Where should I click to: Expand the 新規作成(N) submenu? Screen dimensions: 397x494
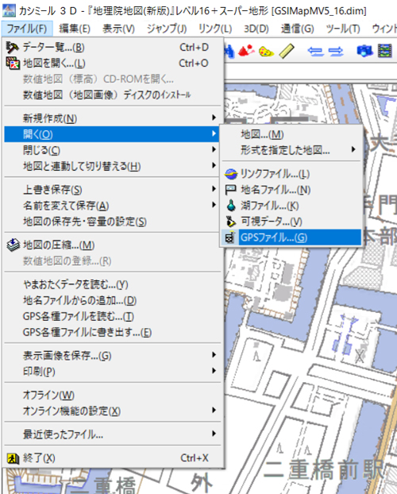pyautogui.click(x=113, y=118)
